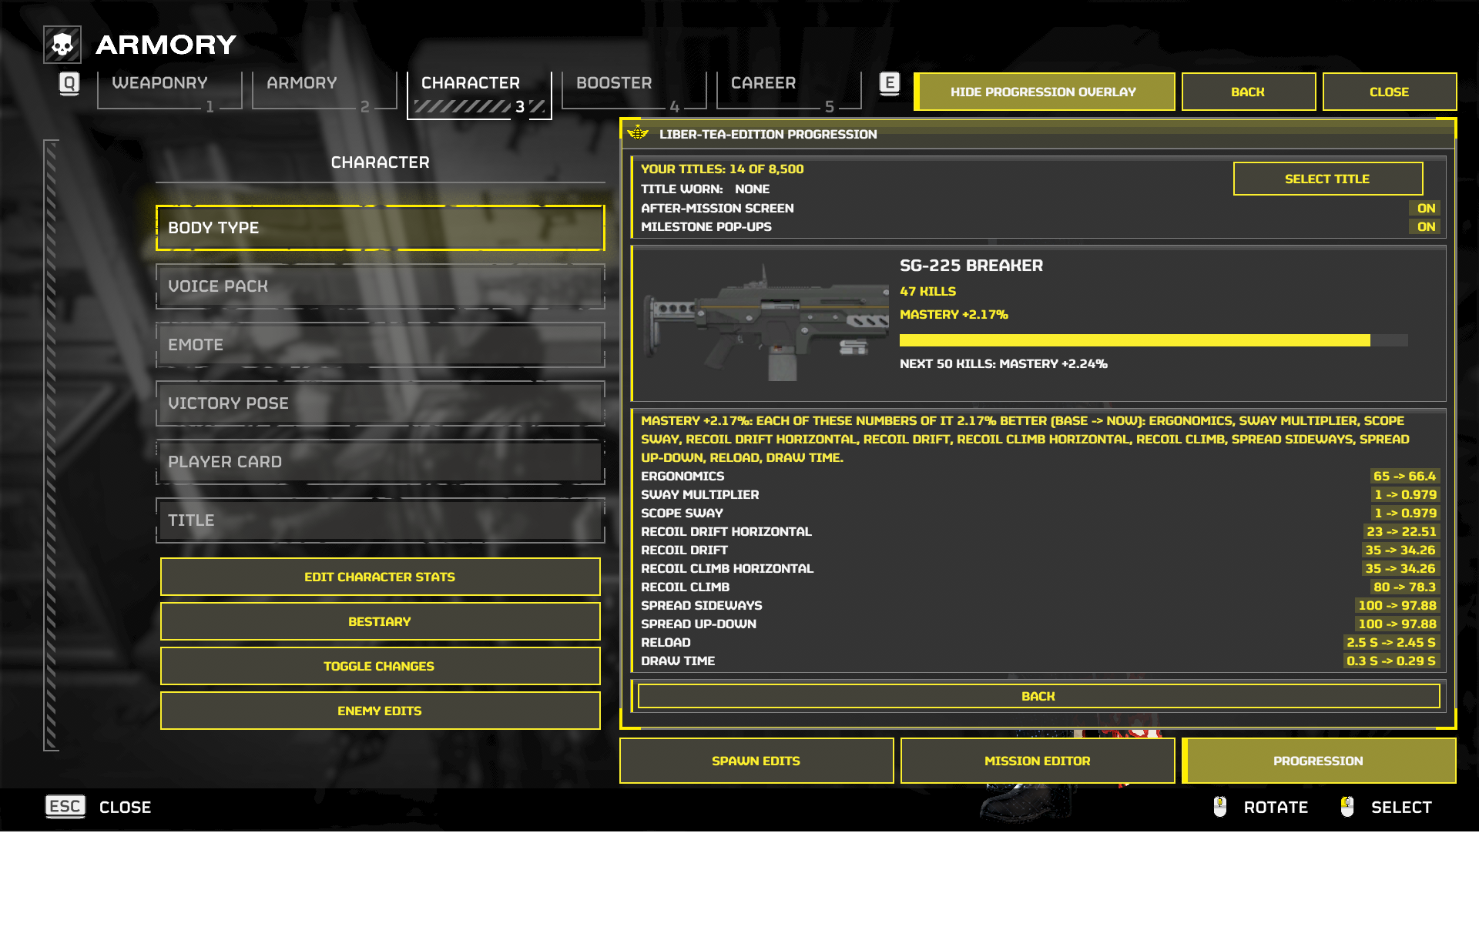The image size is (1479, 930).
Task: Click the top Back button
Action: coord(1248,92)
